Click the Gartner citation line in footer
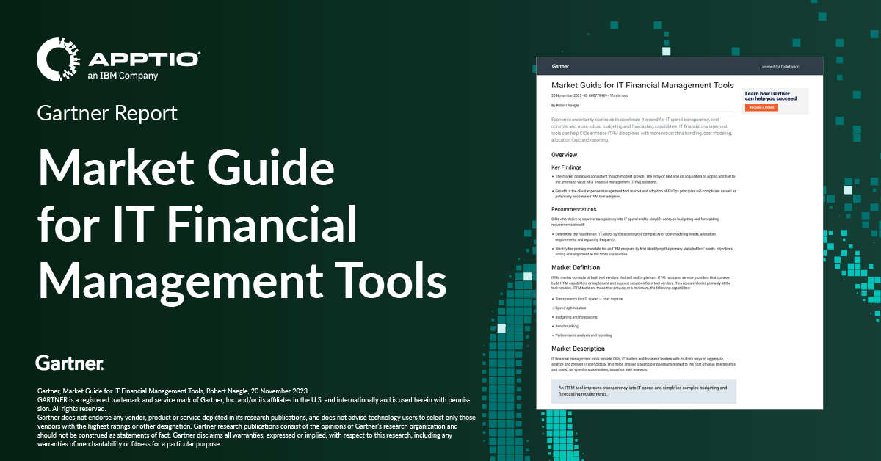Screen dimensions: 881x461 coord(171,391)
